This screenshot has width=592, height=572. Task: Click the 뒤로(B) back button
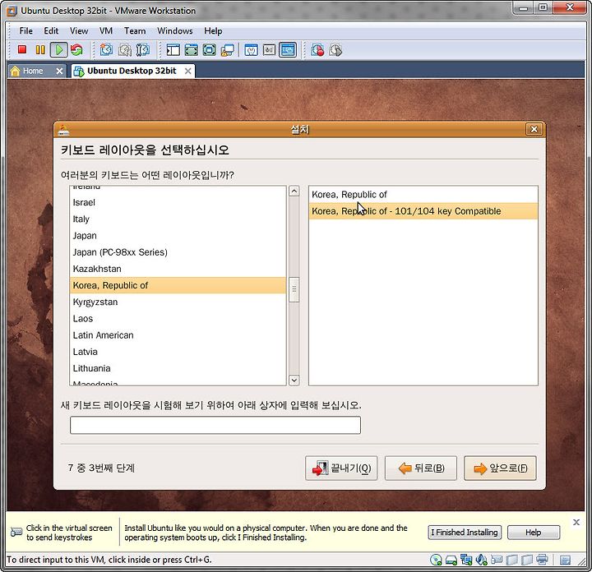click(x=421, y=468)
